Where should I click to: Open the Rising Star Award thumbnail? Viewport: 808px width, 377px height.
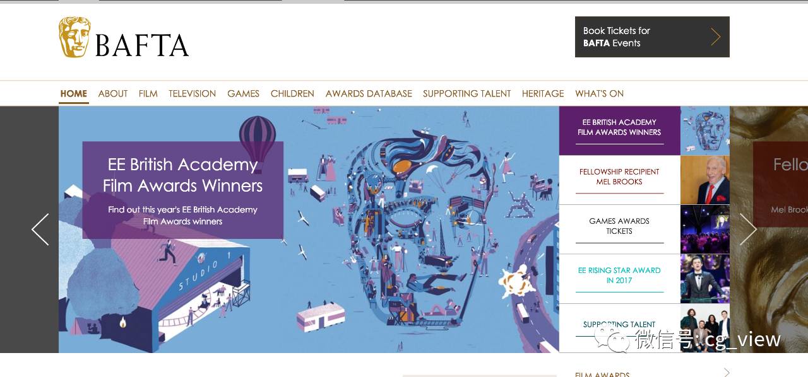705,279
